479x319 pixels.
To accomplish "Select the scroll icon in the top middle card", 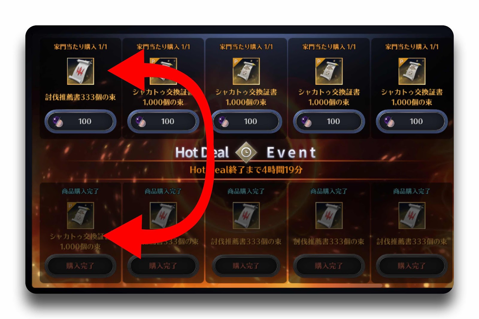I will (246, 71).
